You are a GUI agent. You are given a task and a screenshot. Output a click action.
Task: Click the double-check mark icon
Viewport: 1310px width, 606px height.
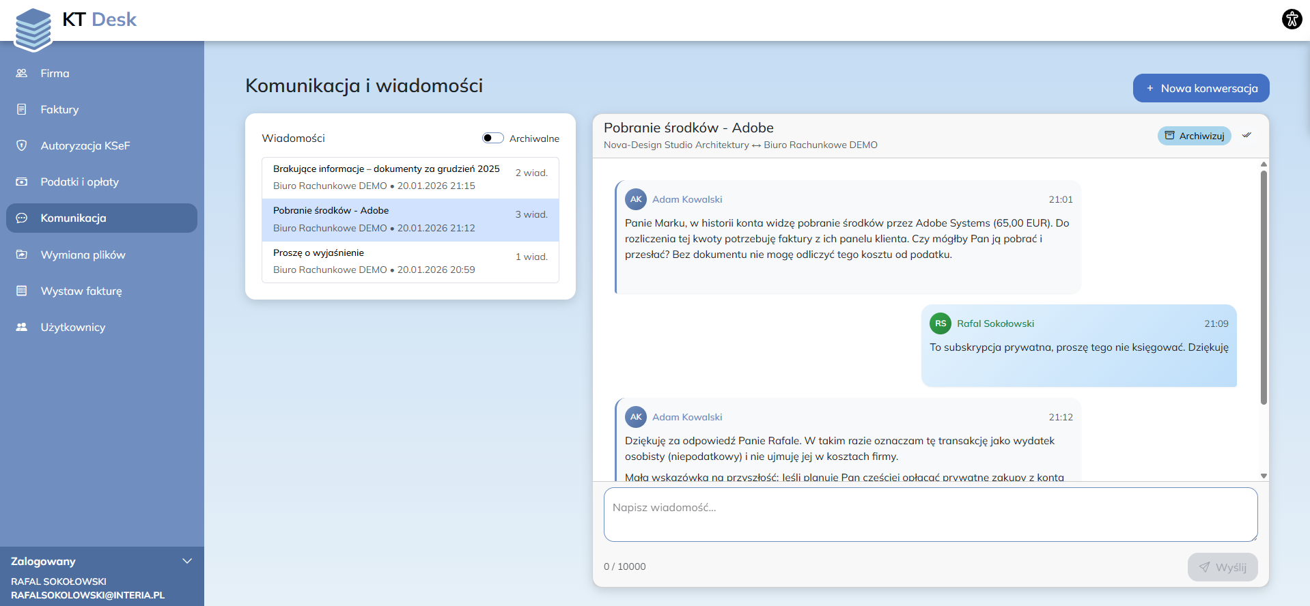1246,135
